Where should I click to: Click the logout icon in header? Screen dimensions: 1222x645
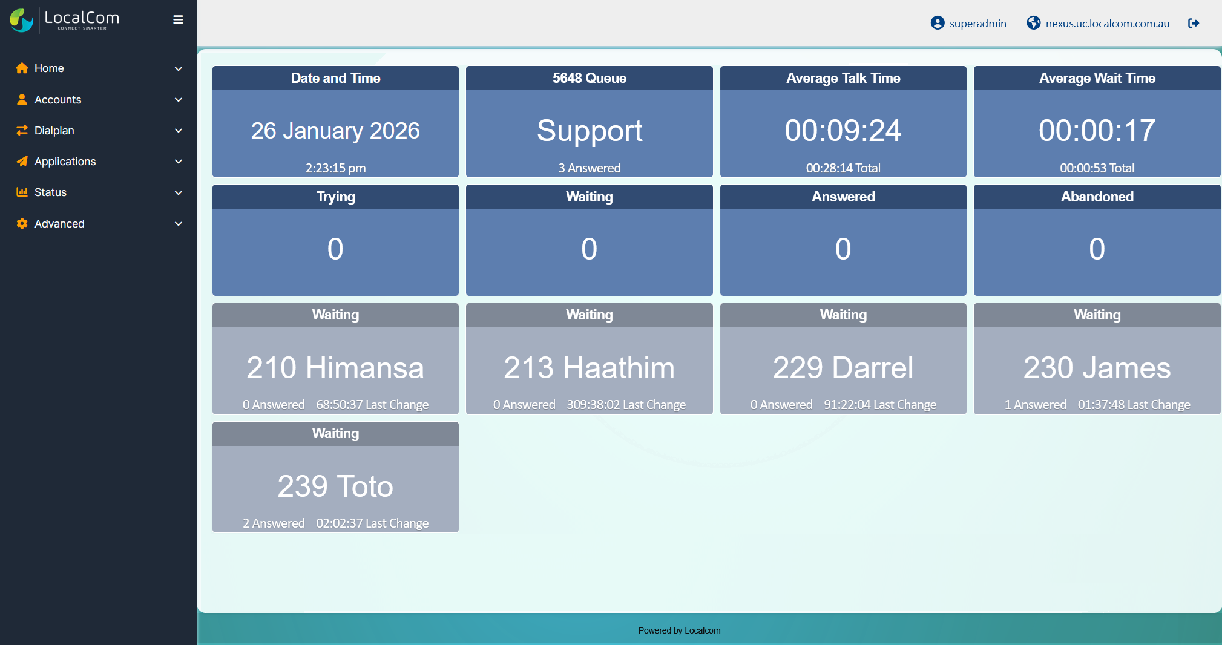[x=1193, y=24]
